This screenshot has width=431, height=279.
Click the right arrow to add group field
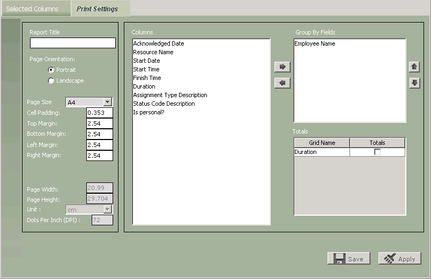(282, 67)
